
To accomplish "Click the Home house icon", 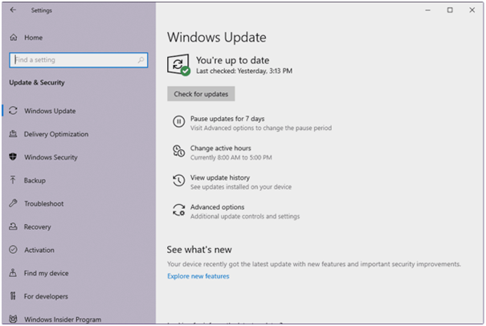I will pos(14,38).
